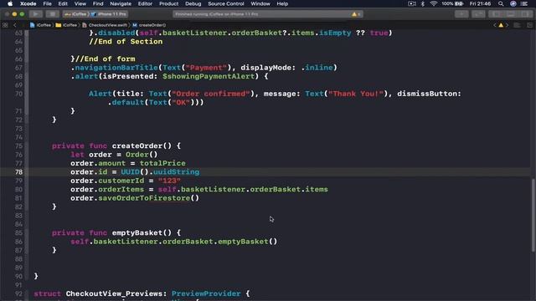The width and height of the screenshot is (536, 301).
Task: Click the Run (play) button
Action: click(x=35, y=14)
